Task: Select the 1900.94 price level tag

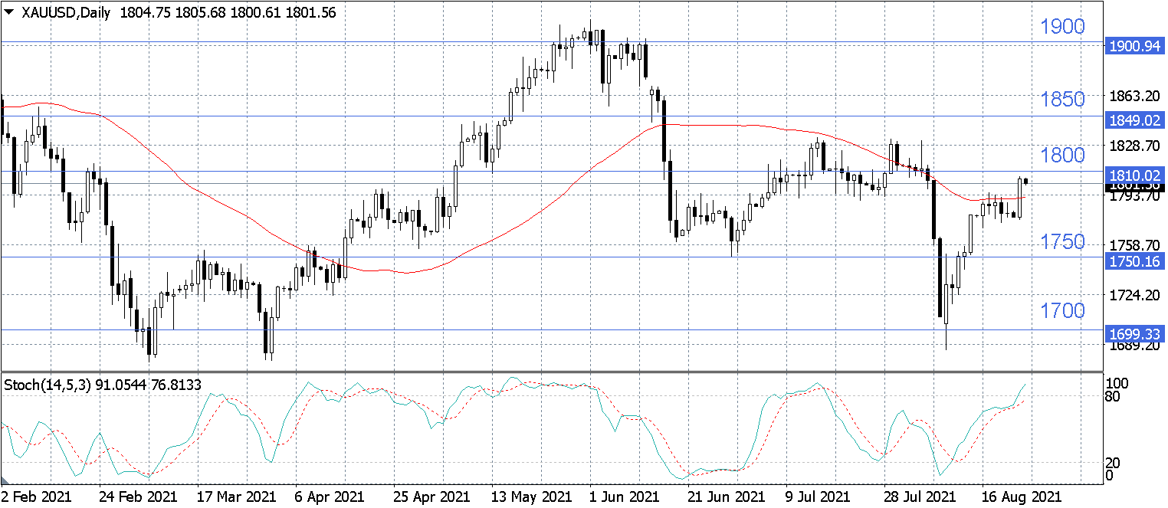Action: pyautogui.click(x=1135, y=47)
